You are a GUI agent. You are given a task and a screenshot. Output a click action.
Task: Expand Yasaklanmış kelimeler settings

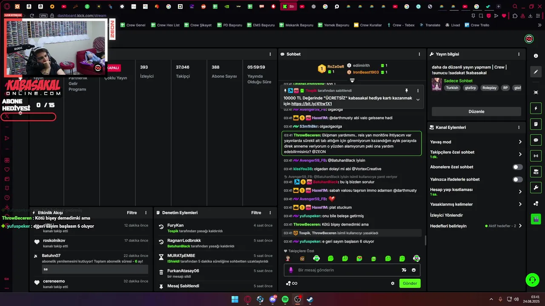520,204
